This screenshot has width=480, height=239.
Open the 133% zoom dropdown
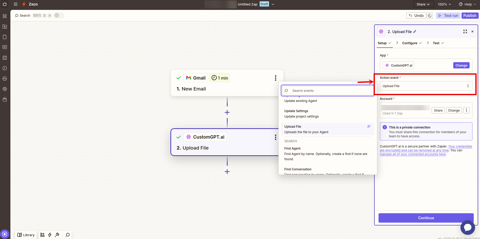pos(444,4)
